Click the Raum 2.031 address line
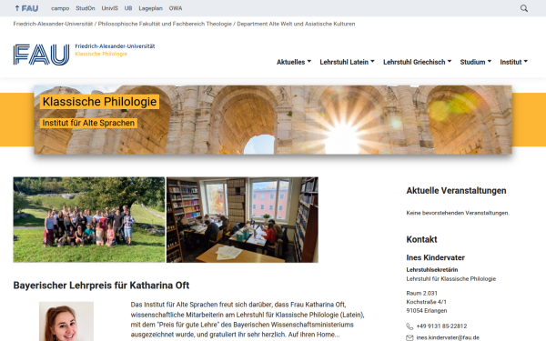 421,294
